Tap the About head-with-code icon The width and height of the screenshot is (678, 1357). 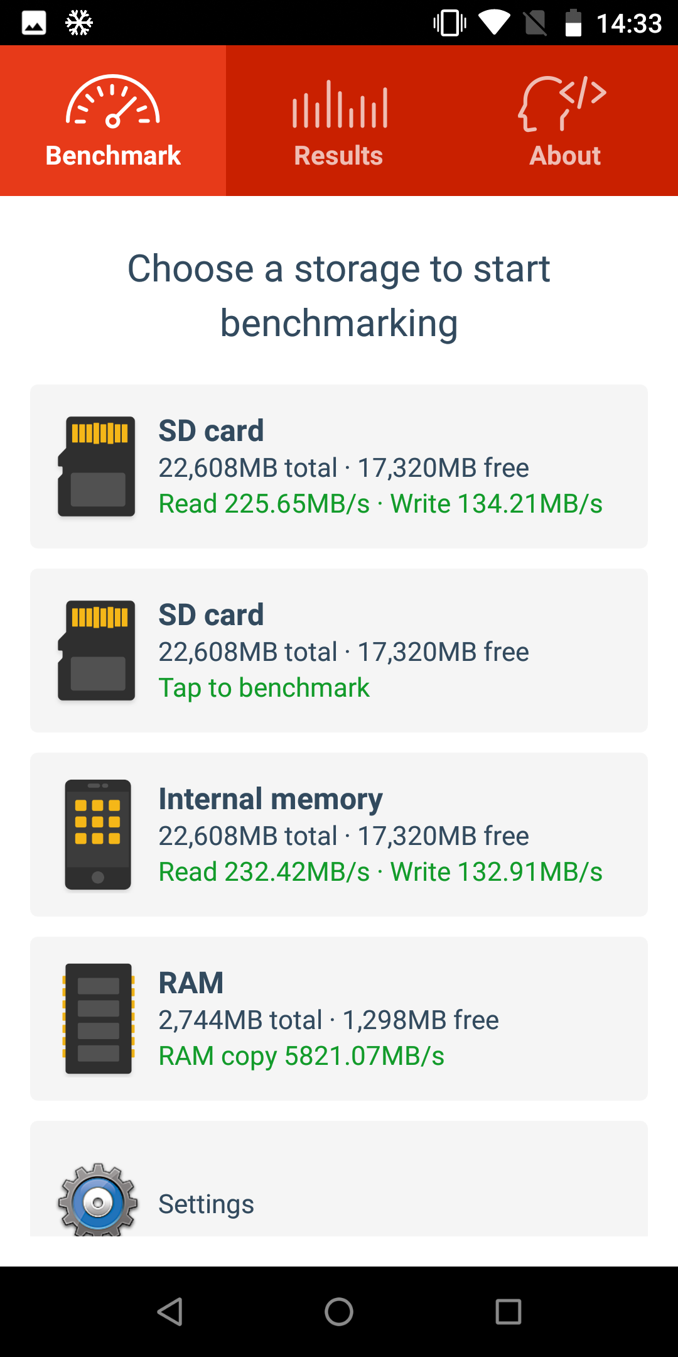click(x=562, y=104)
